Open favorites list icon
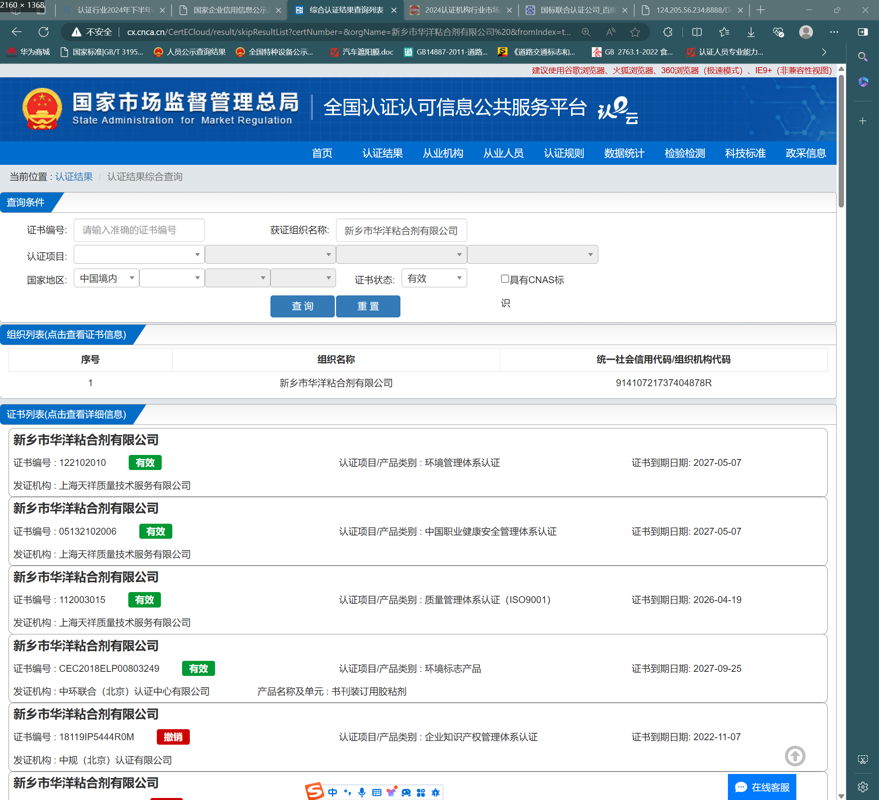Screen dimensions: 879x800 tap(724, 32)
